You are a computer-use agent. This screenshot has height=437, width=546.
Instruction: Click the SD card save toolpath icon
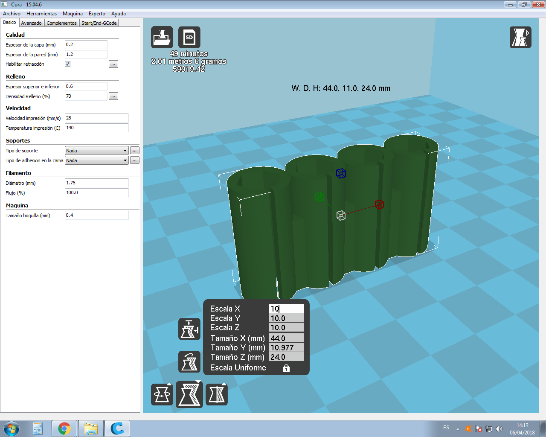click(x=189, y=37)
